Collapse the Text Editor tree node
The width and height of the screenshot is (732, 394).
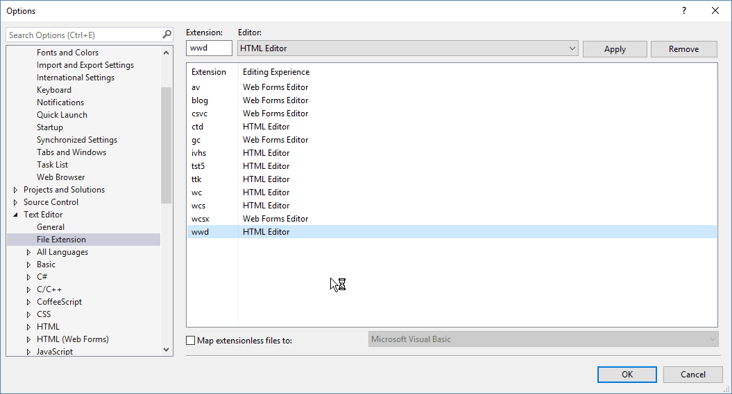pos(16,215)
